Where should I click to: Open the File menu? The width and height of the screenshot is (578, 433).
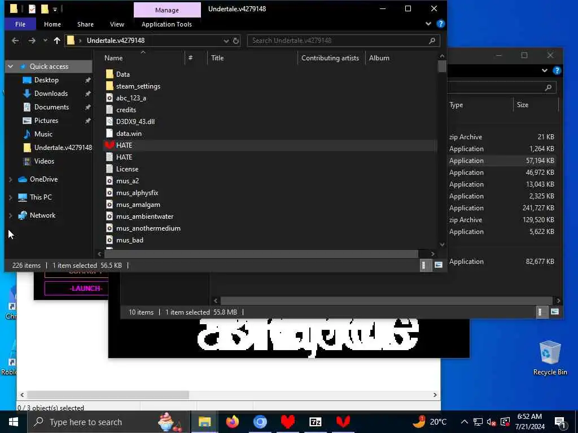pyautogui.click(x=20, y=24)
